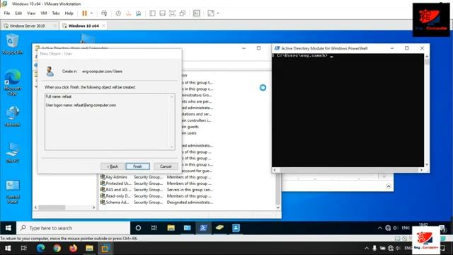Click the guest volume tray icon
This screenshot has width=453, height=255.
tap(396, 228)
